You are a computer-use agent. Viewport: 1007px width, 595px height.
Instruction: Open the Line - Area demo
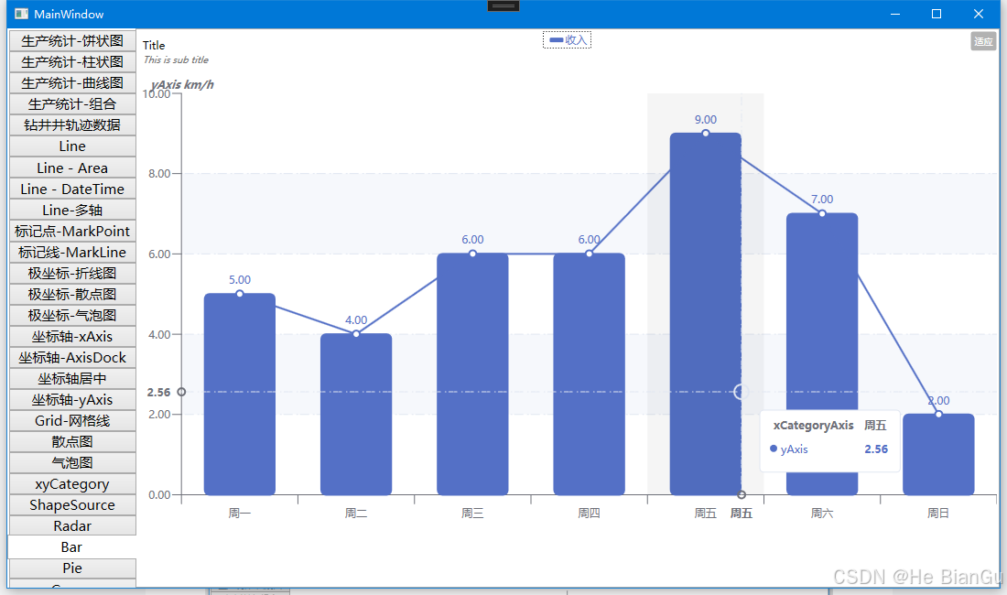(72, 168)
